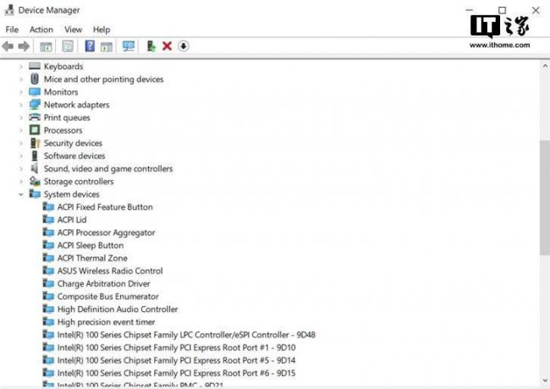Click the mouse icon beside Mice devices

pos(35,79)
